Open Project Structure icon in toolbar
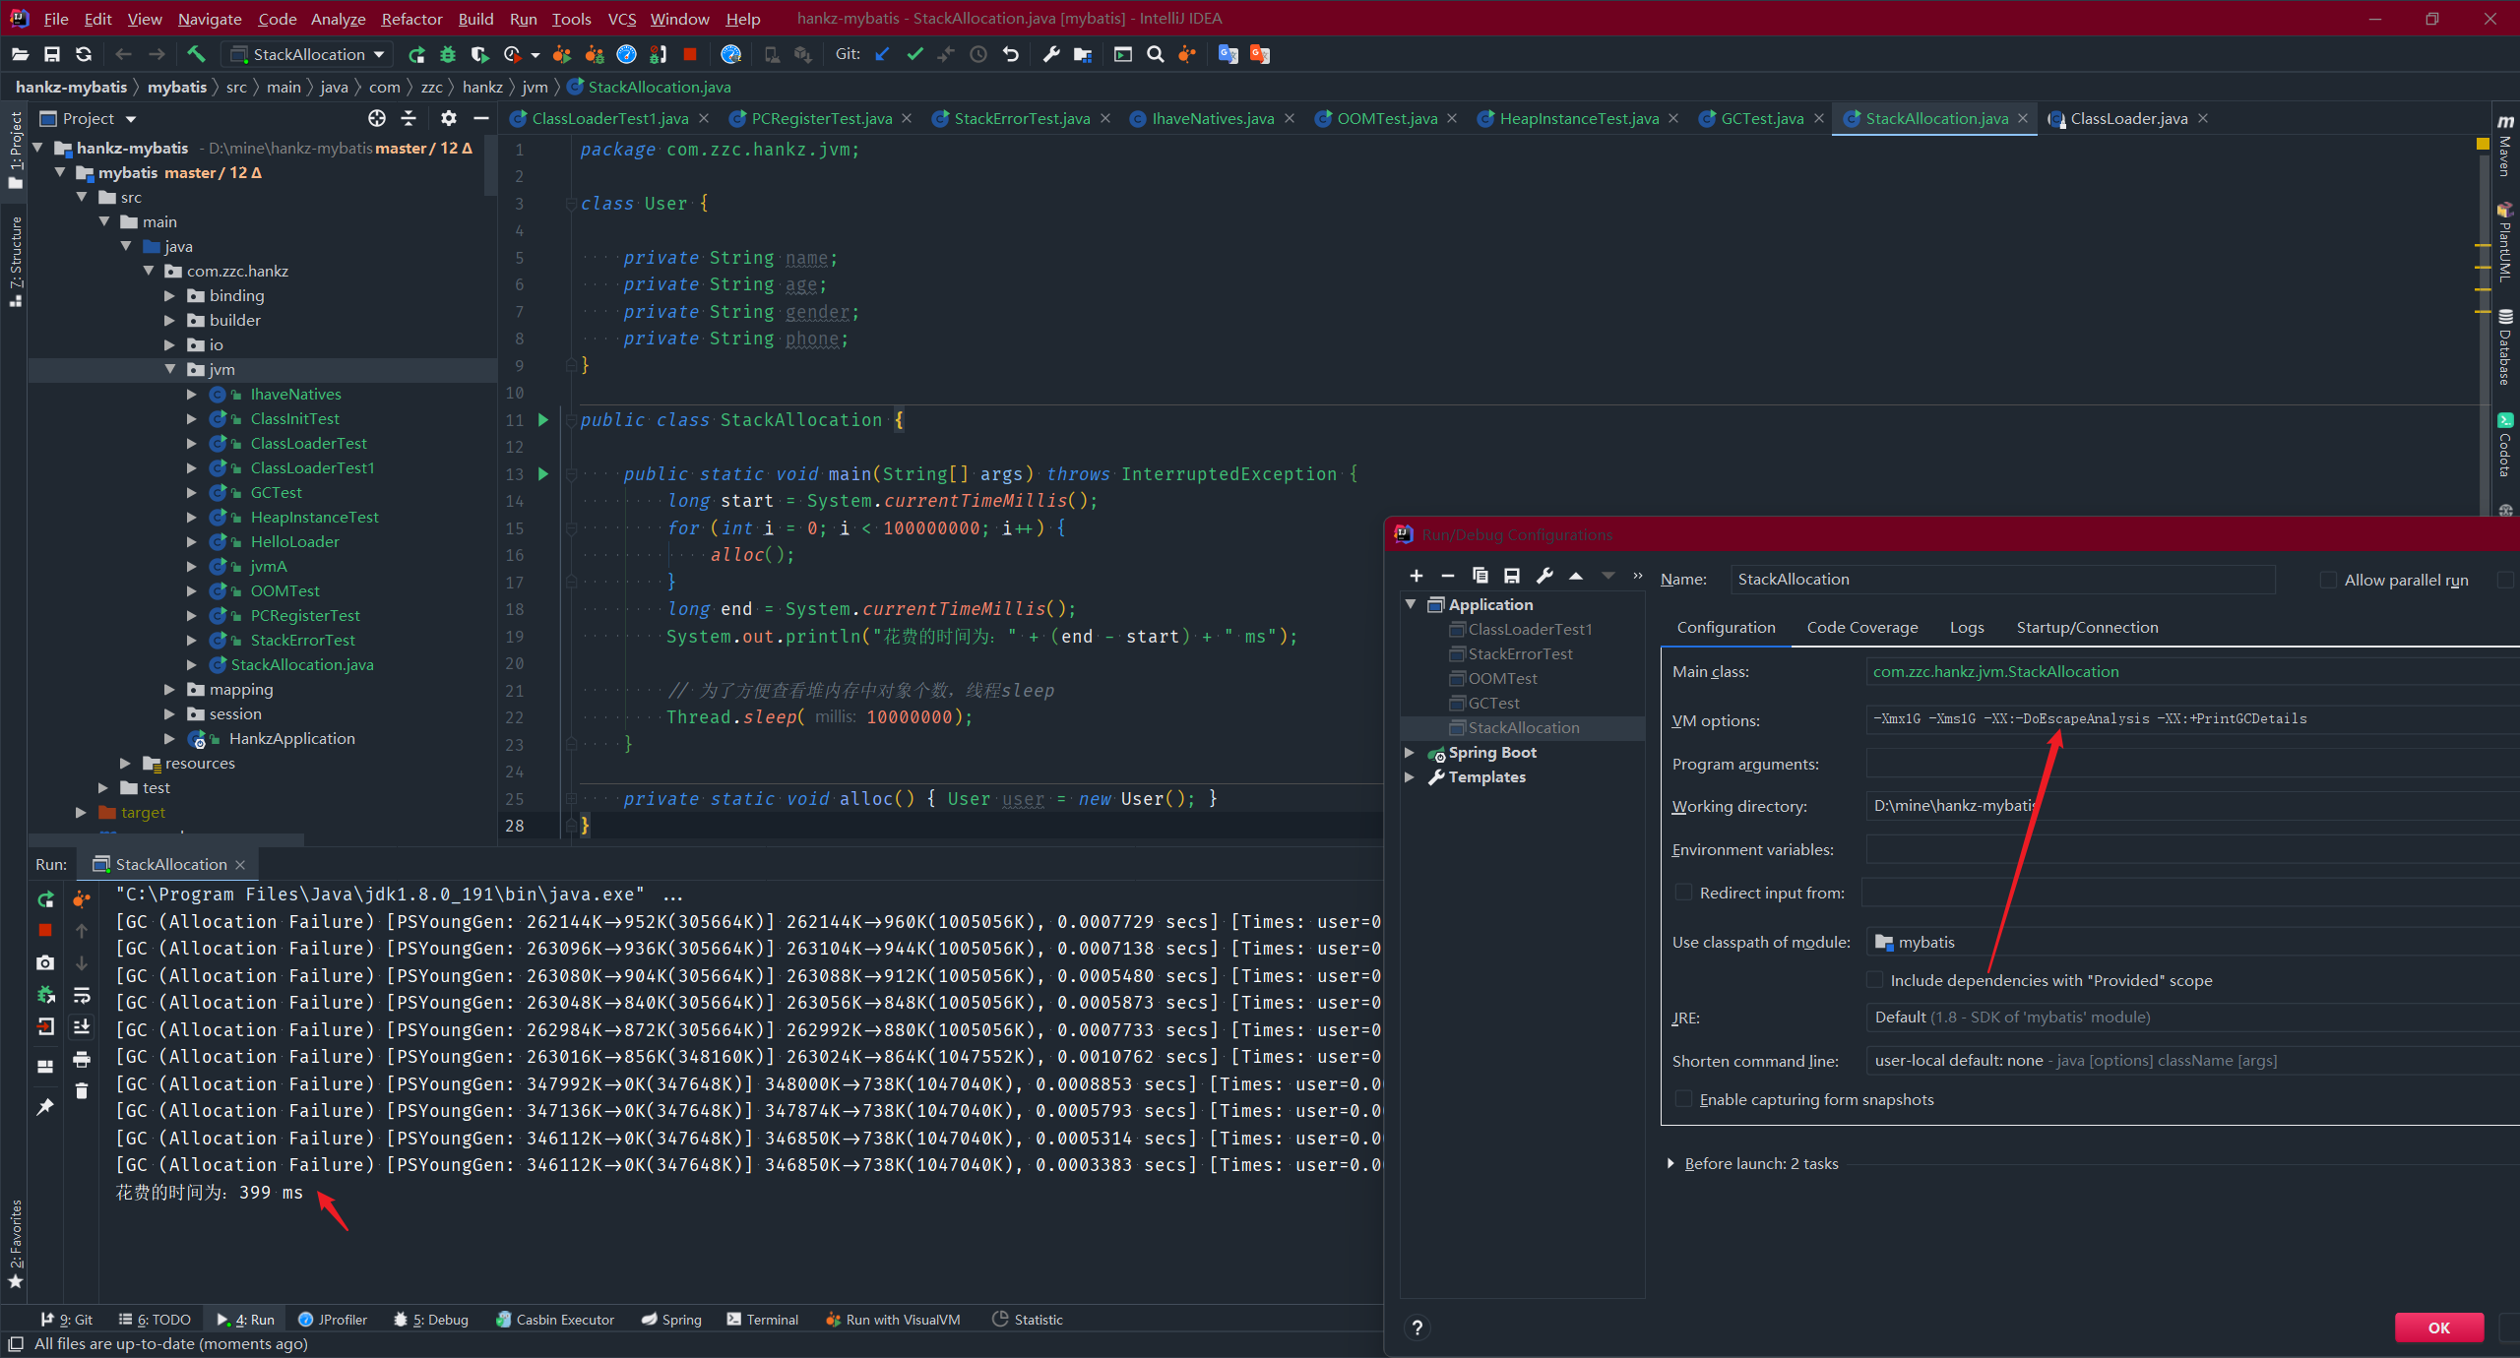The width and height of the screenshot is (2520, 1358). click(1083, 54)
